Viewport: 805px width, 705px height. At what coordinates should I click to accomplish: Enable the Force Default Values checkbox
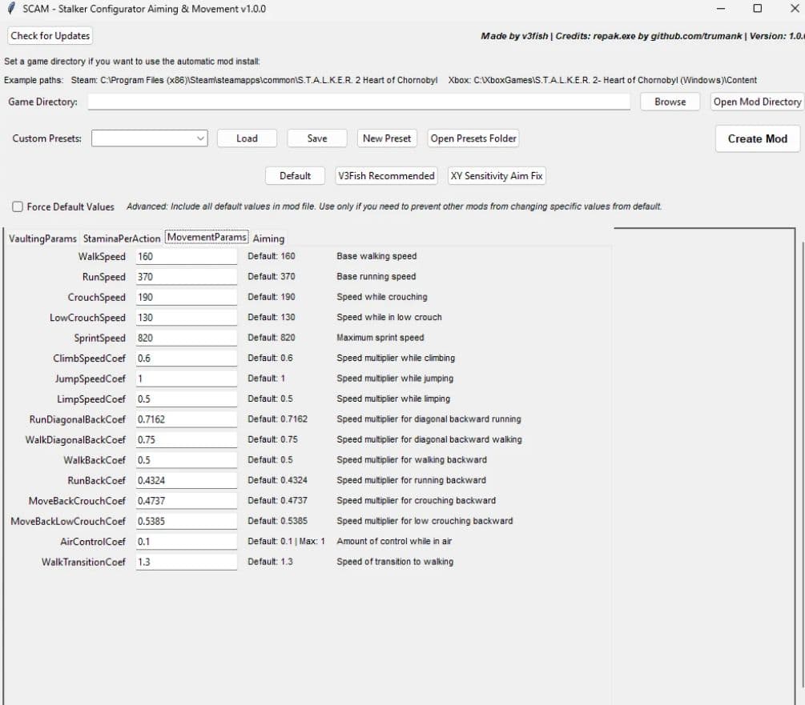click(x=18, y=206)
